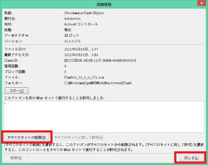
Task: Click the 削除(M) button
Action: 16,158
